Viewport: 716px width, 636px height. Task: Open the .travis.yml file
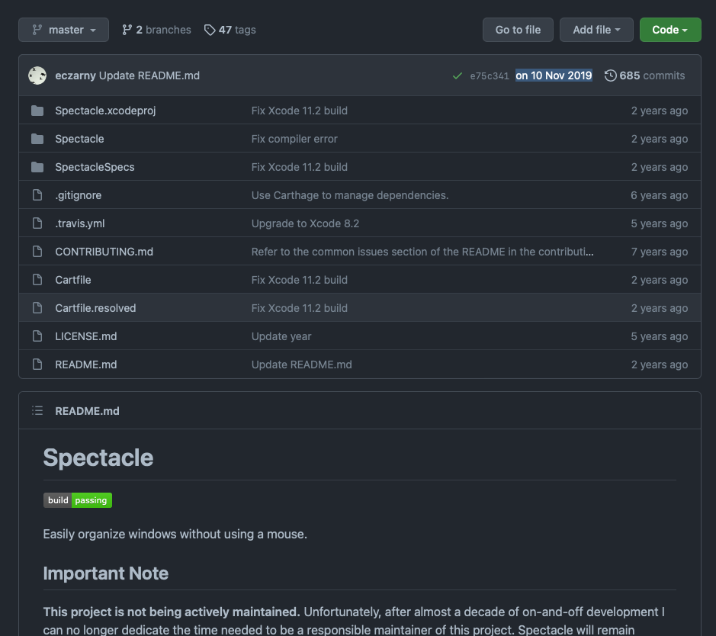(80, 223)
